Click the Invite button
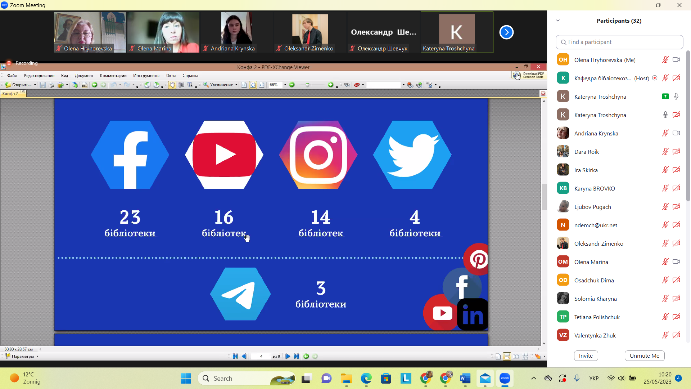Viewport: 691px width, 389px height. pos(586,356)
